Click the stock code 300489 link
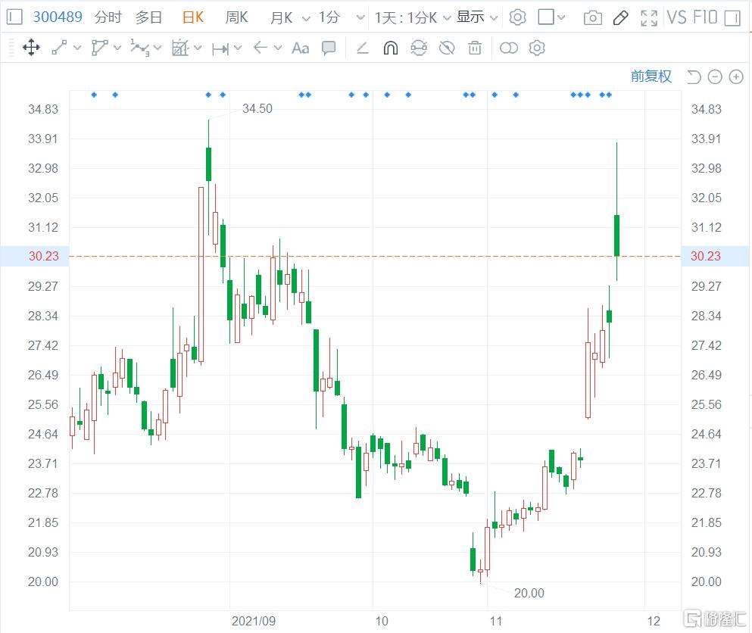752x633 pixels. coord(58,17)
